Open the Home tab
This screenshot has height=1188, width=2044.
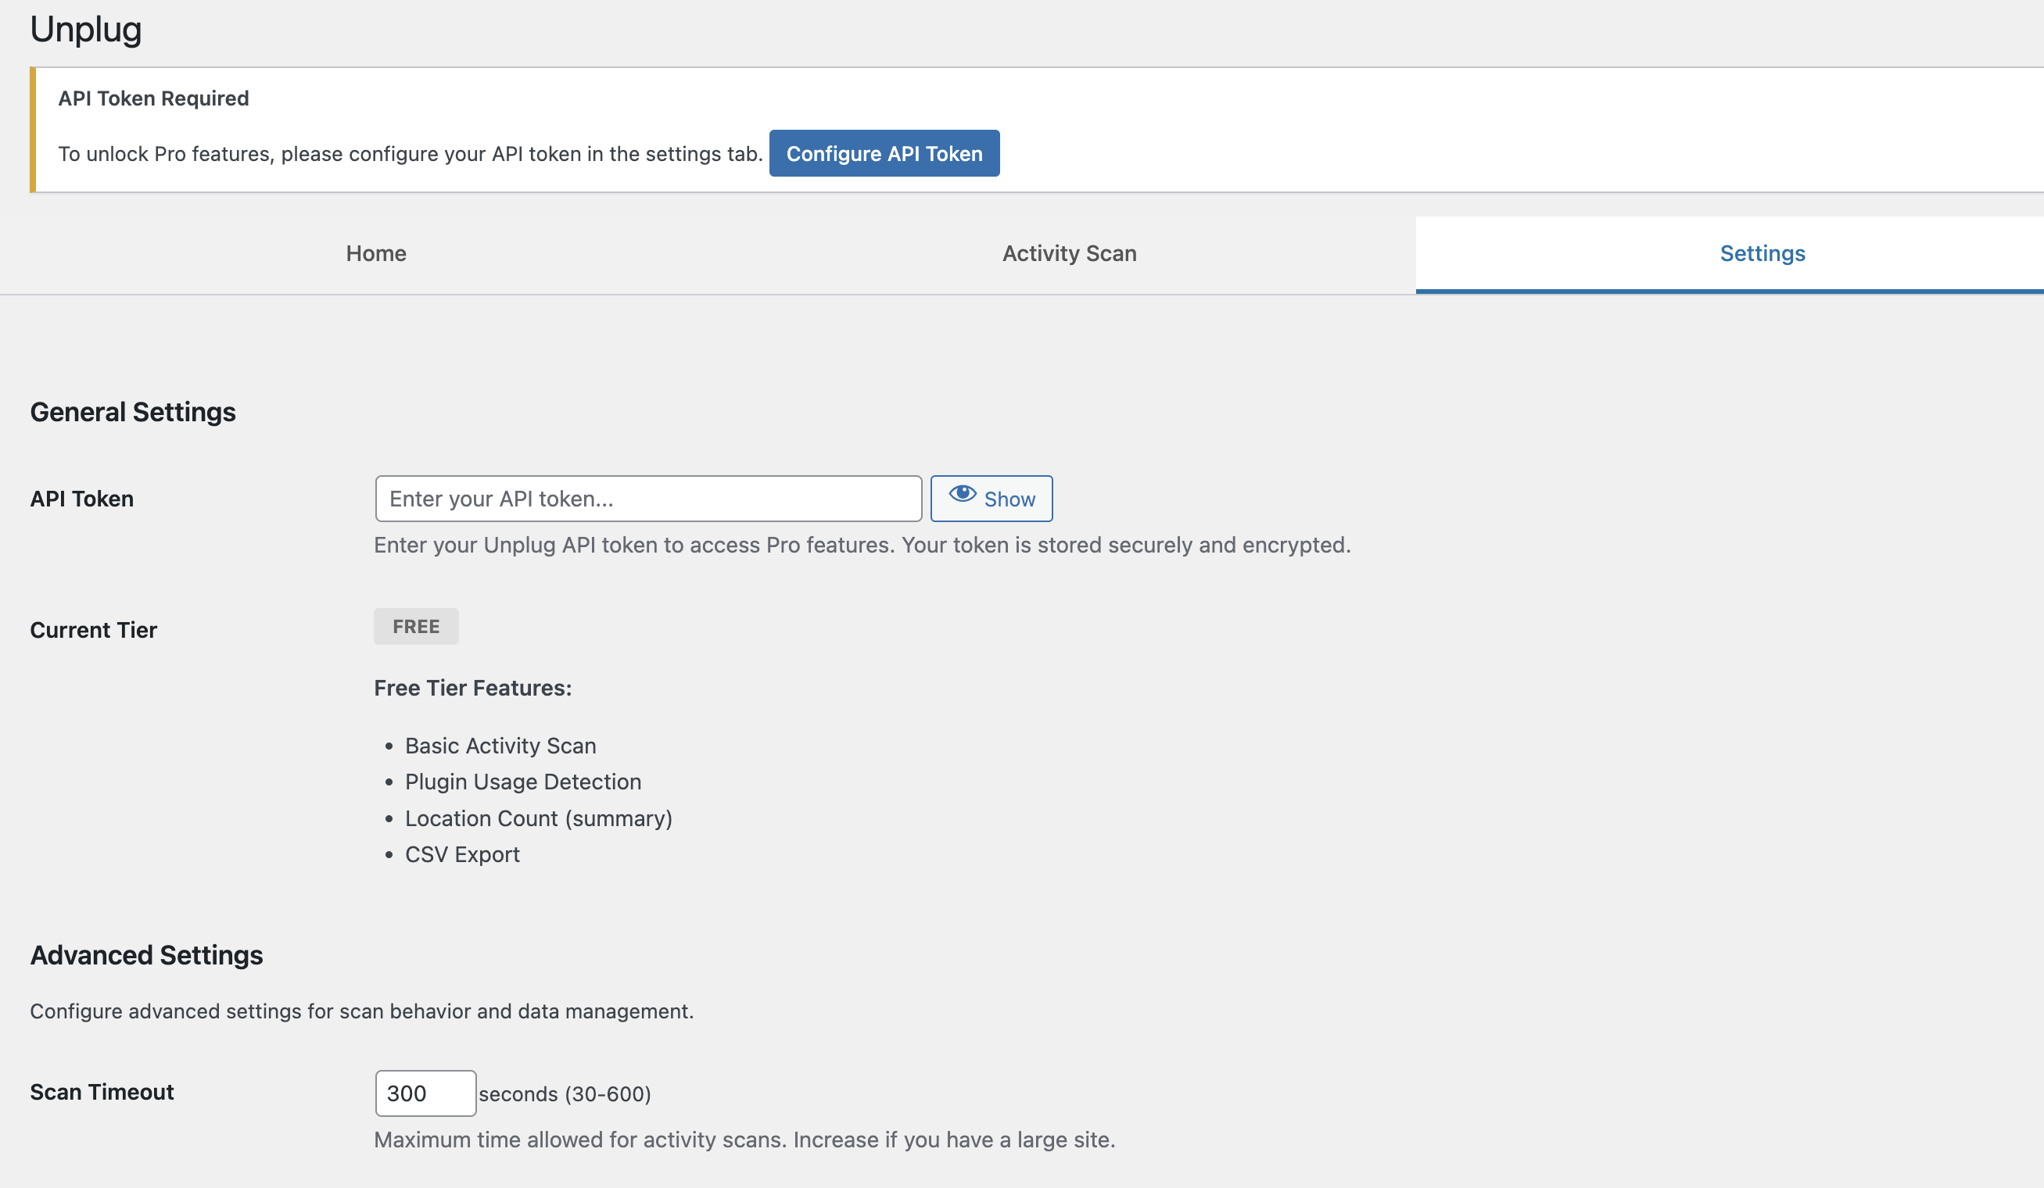pyautogui.click(x=376, y=254)
